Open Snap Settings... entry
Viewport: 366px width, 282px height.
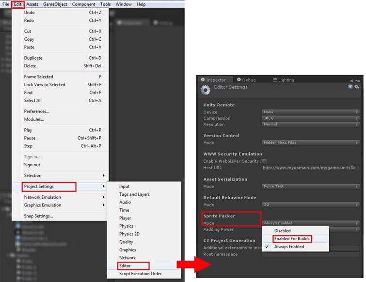click(x=61, y=216)
